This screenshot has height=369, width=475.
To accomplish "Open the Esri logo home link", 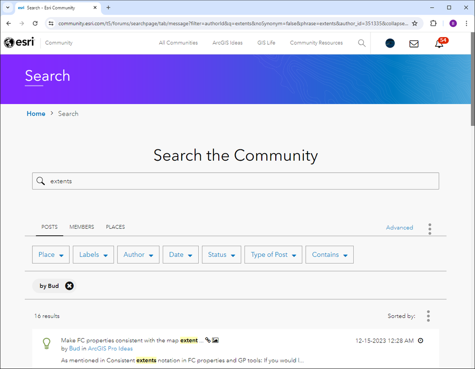I will pos(19,42).
